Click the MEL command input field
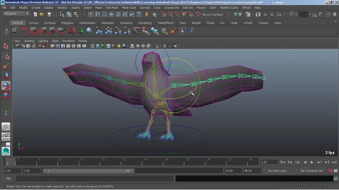This screenshot has width=339, height=190. (94, 179)
